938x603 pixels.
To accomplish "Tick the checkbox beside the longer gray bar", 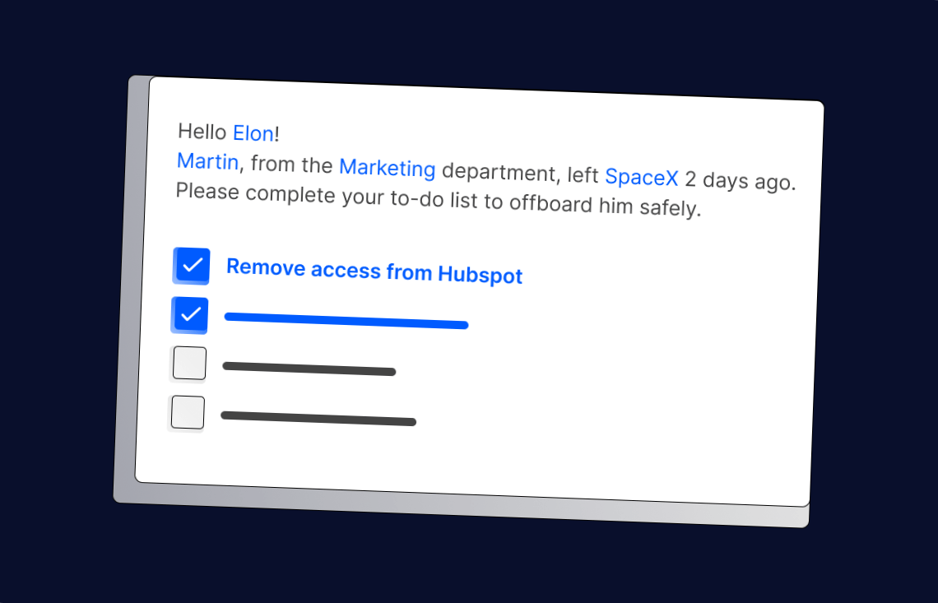I will (x=188, y=413).
